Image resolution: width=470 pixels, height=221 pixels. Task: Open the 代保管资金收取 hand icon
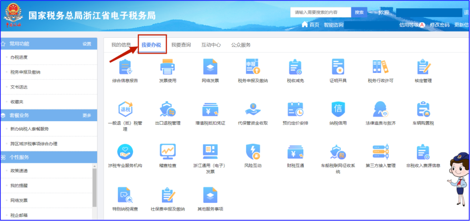253,109
